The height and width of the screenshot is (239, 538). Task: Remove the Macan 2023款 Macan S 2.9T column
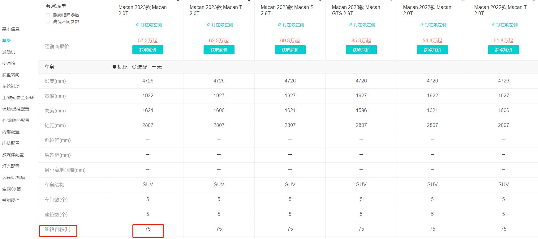[320, 1]
